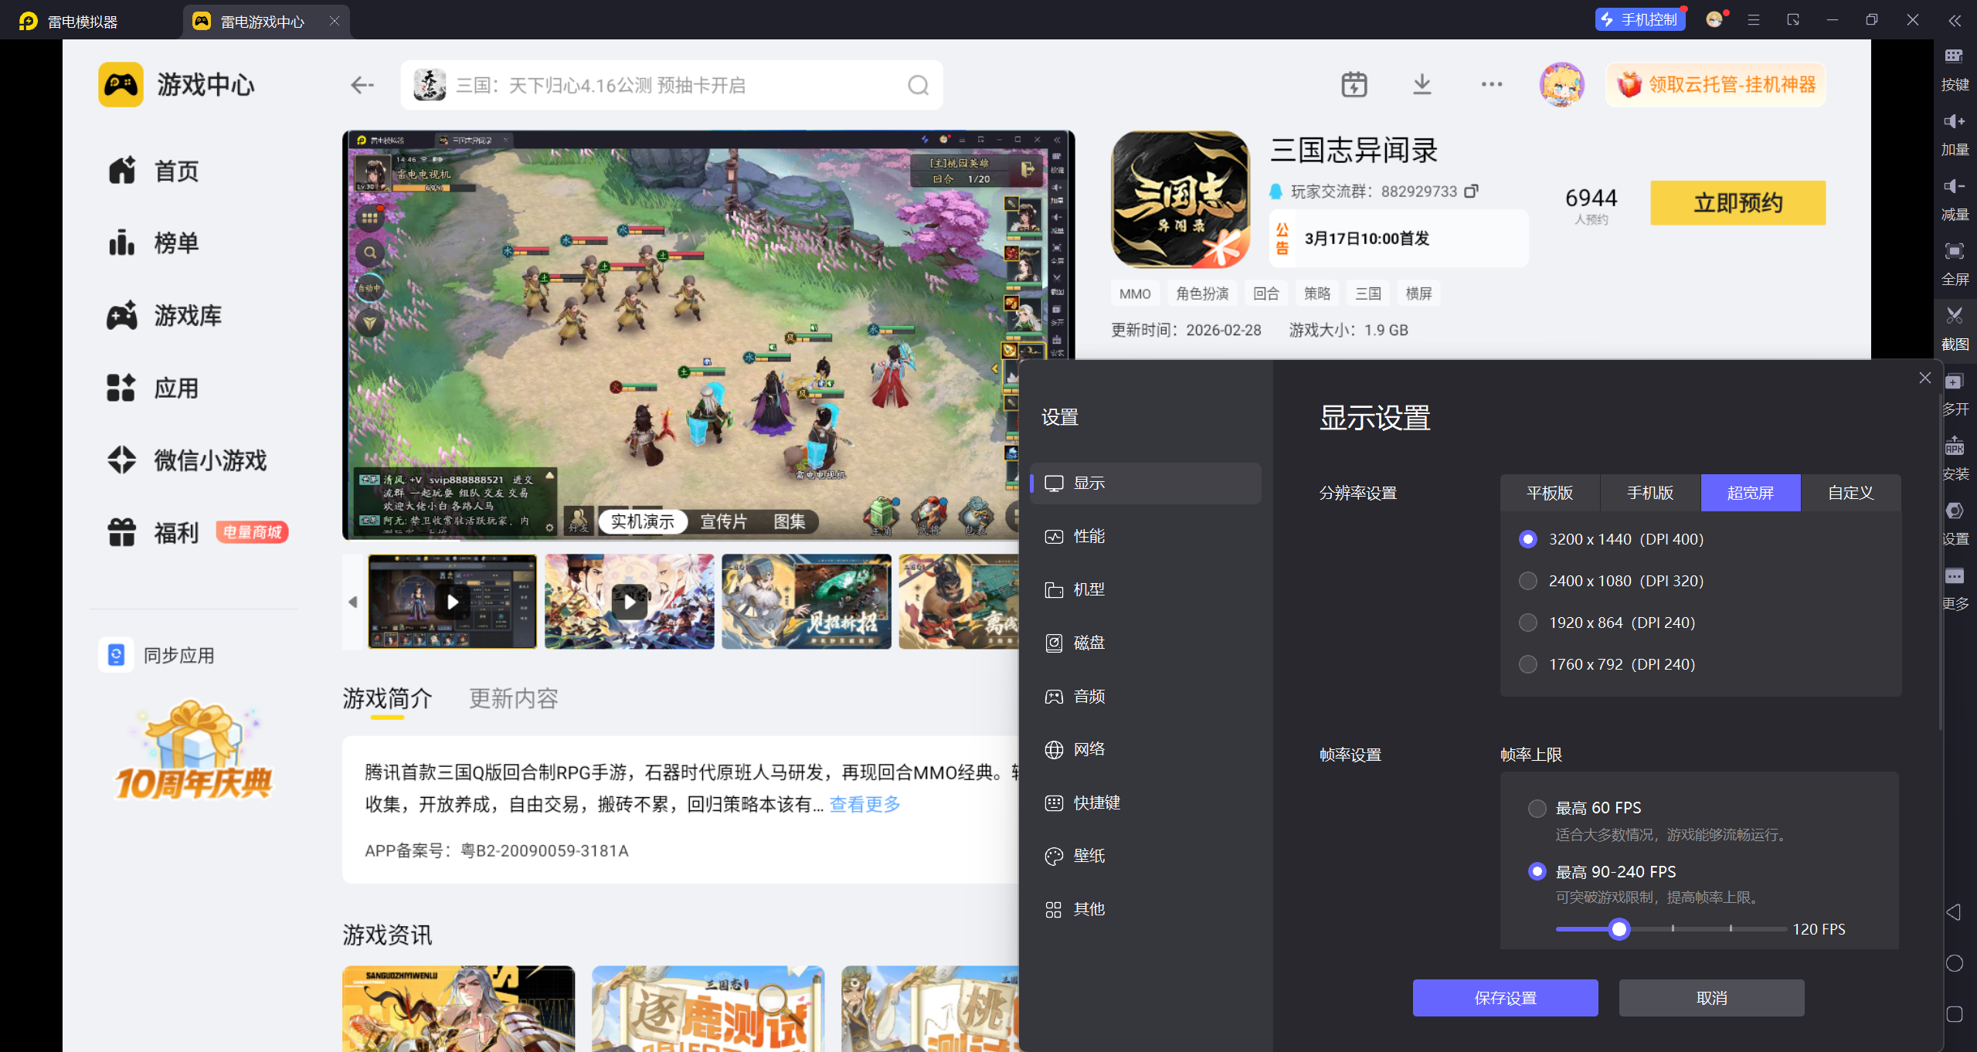Choose the 最高 60 FPS option
Image resolution: width=1977 pixels, height=1052 pixels.
click(1537, 808)
